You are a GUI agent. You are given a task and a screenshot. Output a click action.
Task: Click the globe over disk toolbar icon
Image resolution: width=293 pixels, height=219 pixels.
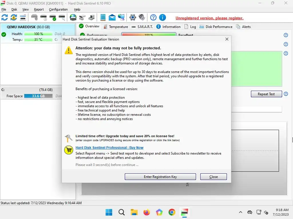pos(73,17)
